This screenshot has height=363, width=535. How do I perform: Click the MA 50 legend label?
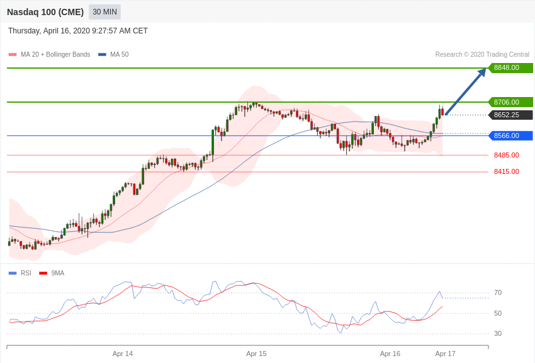(120, 54)
